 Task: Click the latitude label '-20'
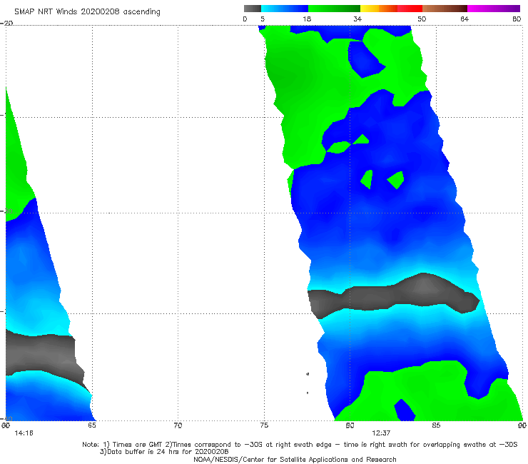point(6,23)
